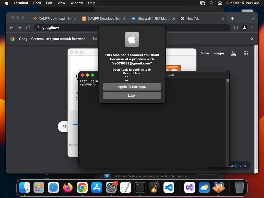Open the Shell menu
The height and width of the screenshot is (198, 264).
37,3
